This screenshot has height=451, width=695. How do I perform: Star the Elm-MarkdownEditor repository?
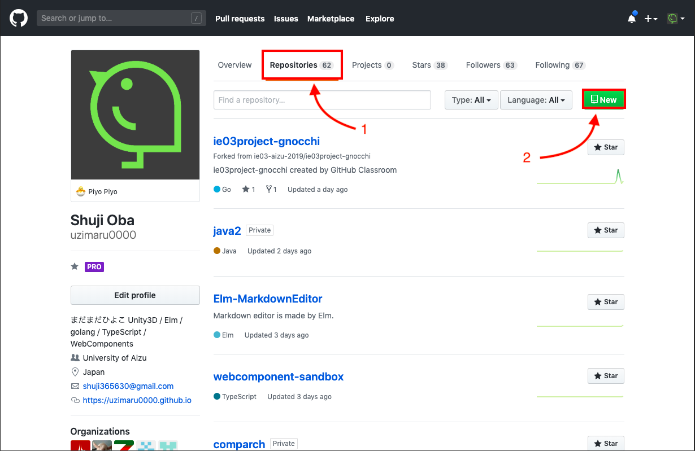pyautogui.click(x=606, y=302)
